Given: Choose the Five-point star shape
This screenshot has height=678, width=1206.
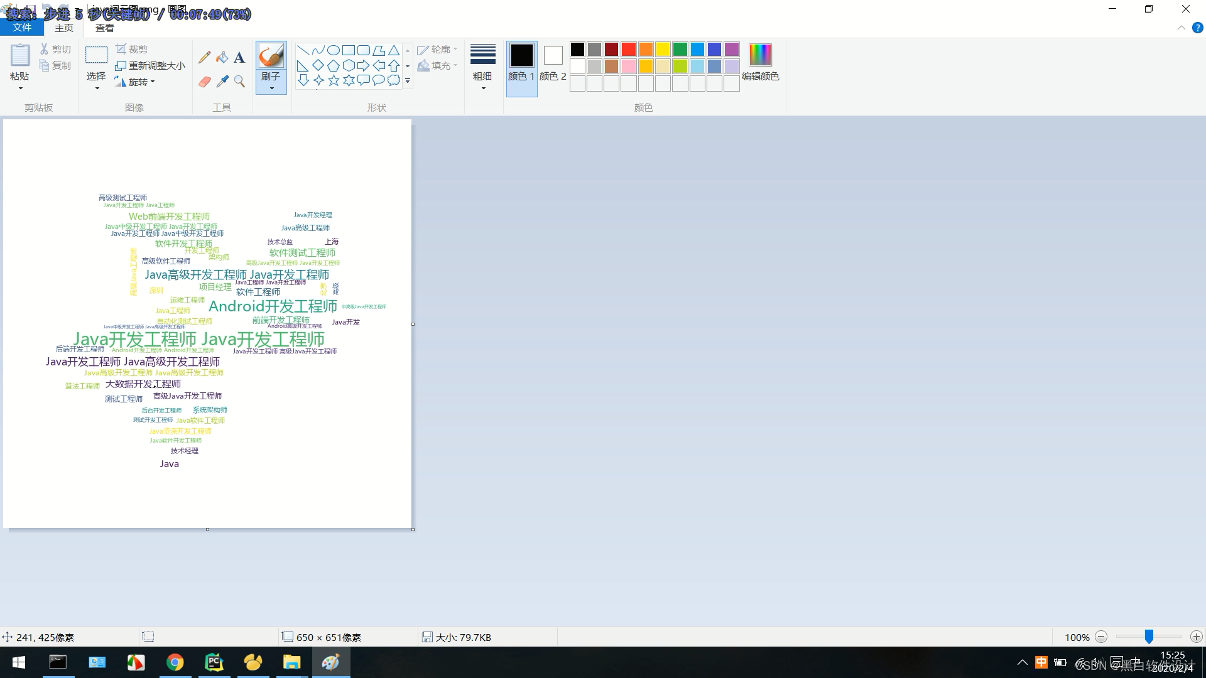Looking at the screenshot, I should pos(334,80).
